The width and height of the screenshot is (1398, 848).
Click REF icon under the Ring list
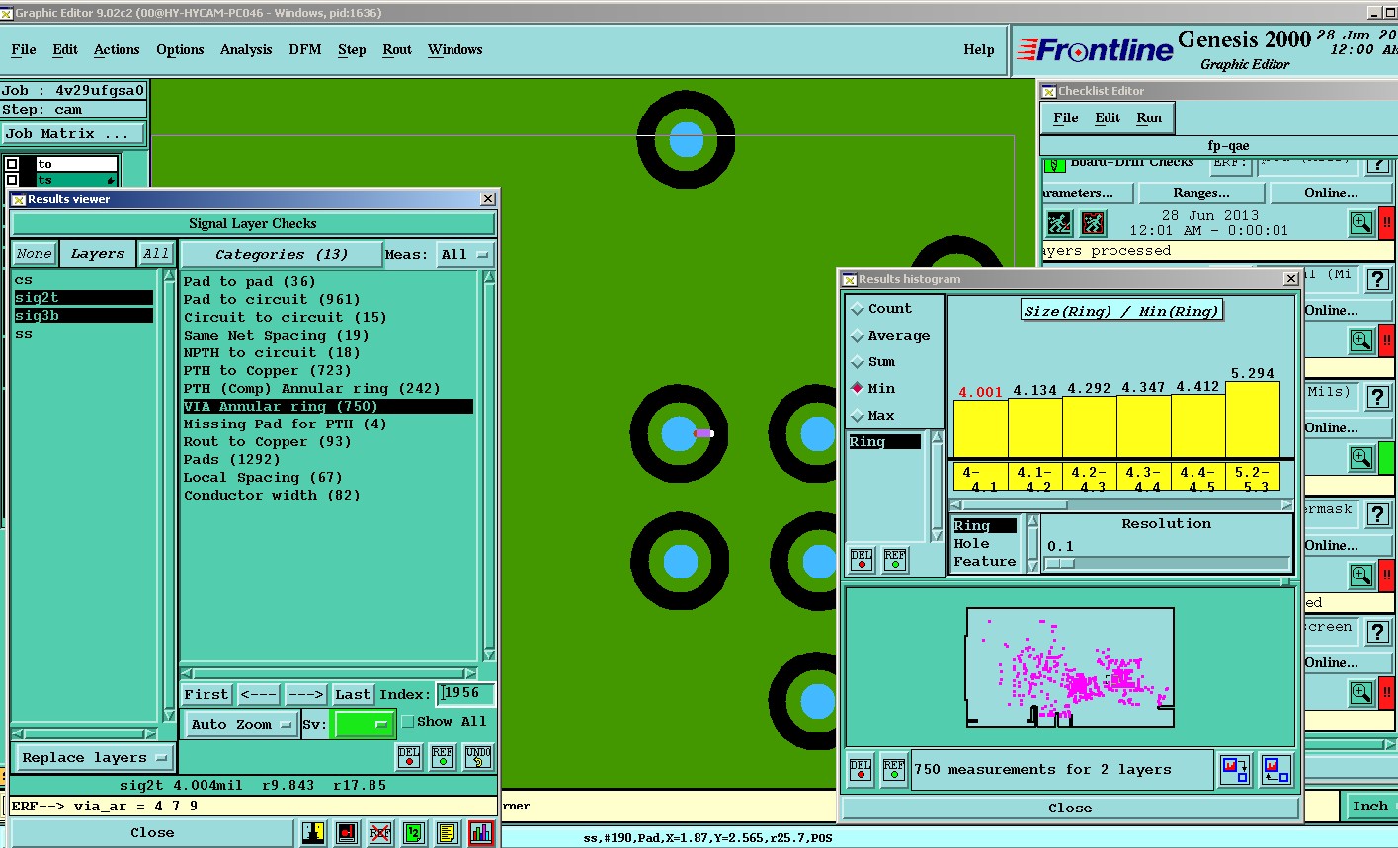tap(895, 560)
